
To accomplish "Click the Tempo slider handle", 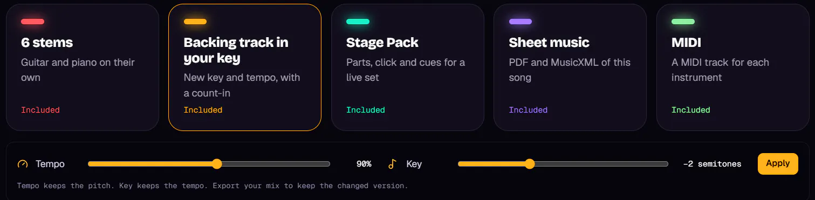I will click(x=217, y=164).
